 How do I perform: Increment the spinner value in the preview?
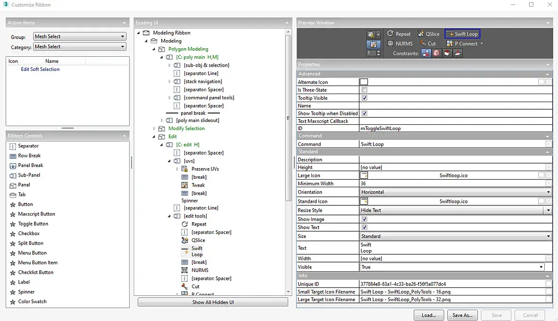[x=378, y=52]
